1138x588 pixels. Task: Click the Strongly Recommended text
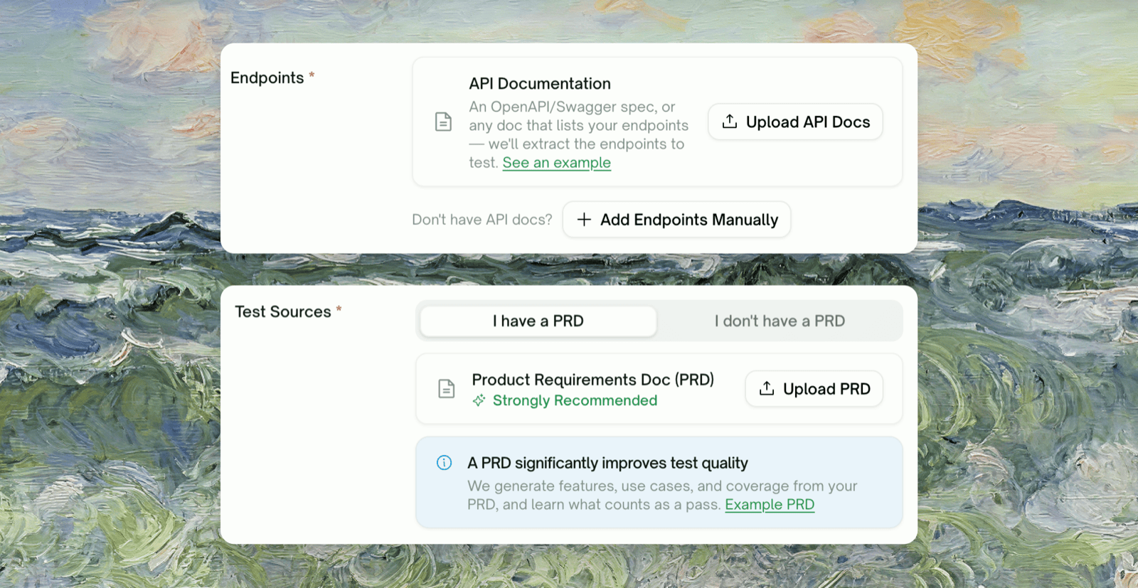click(x=575, y=400)
